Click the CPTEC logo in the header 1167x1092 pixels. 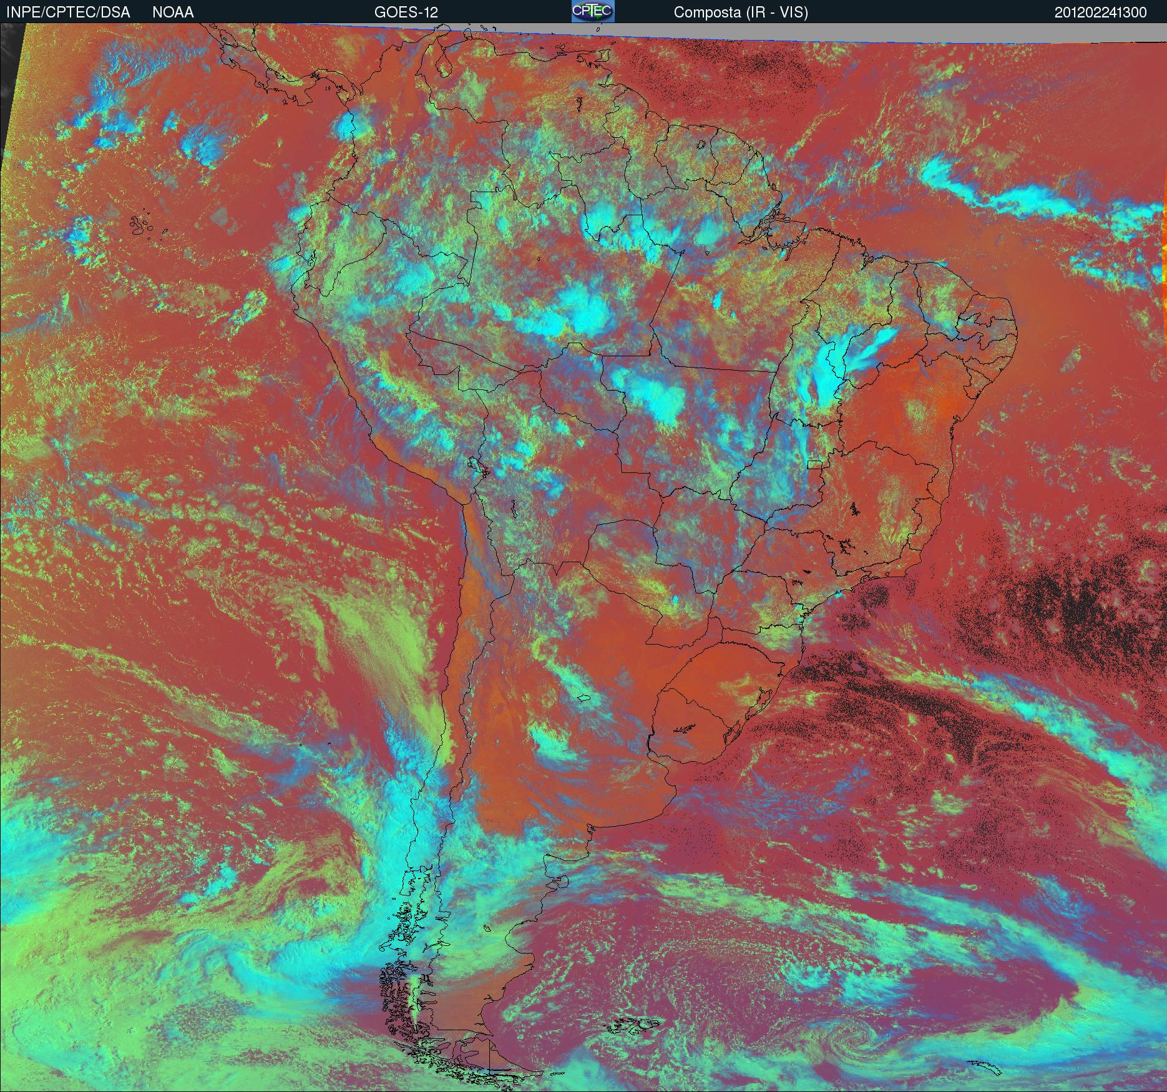coord(593,11)
